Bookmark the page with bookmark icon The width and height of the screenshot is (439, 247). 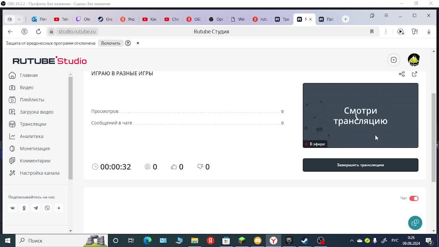coord(372,32)
